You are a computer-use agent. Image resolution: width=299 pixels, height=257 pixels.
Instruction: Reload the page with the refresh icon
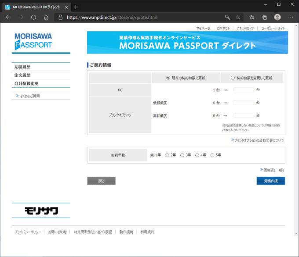(x=33, y=17)
